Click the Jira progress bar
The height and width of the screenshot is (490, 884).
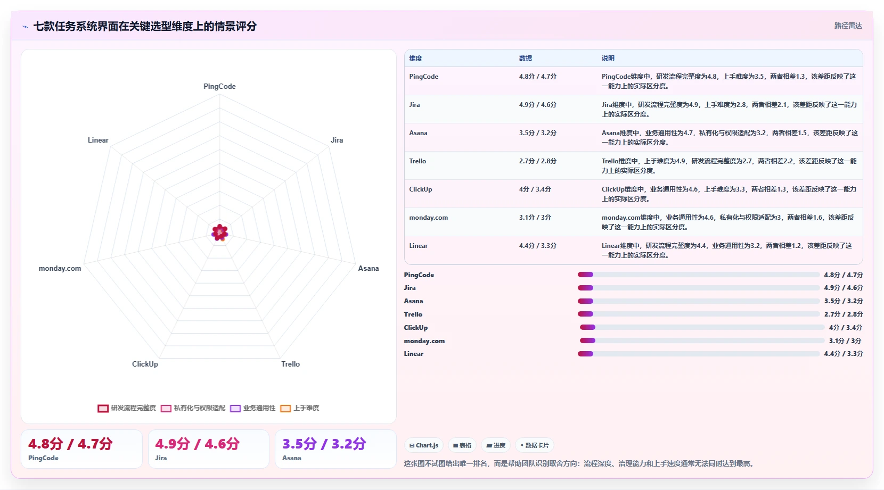pyautogui.click(x=699, y=288)
